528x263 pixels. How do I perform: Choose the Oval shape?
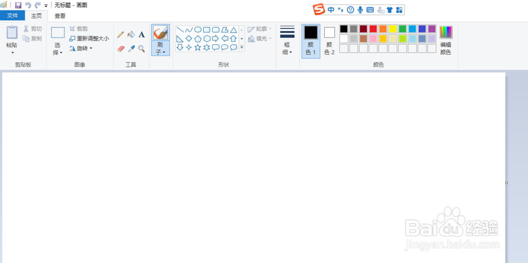click(197, 30)
